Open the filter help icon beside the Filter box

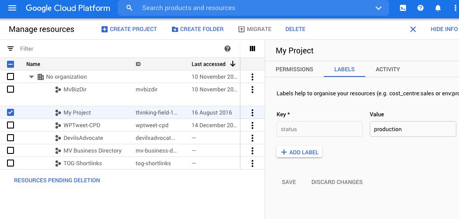coord(228,49)
